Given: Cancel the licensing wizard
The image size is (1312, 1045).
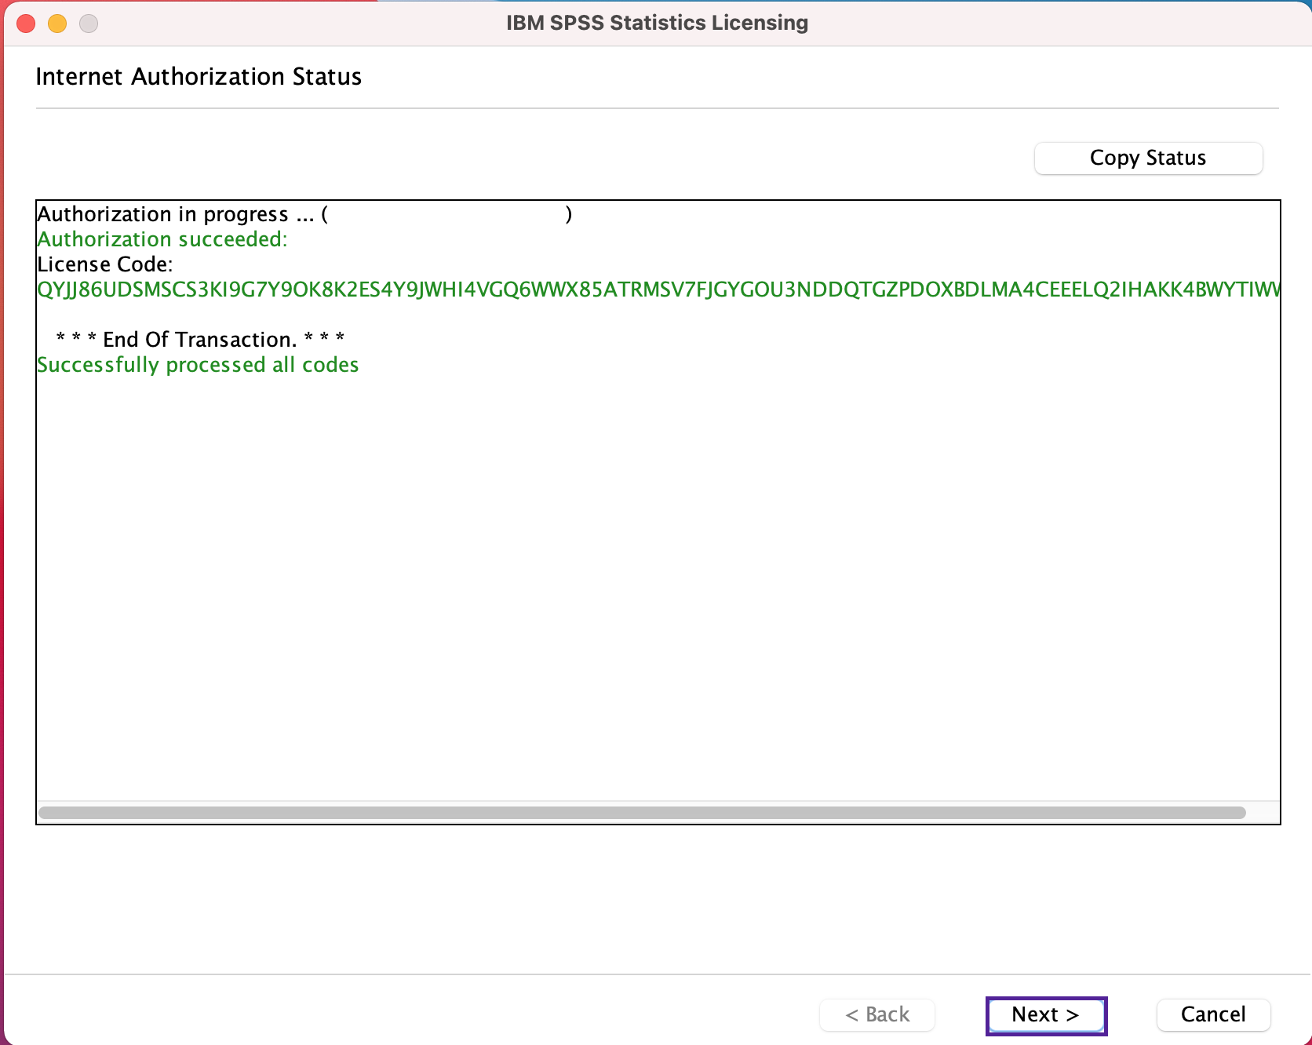Looking at the screenshot, I should (1213, 1014).
